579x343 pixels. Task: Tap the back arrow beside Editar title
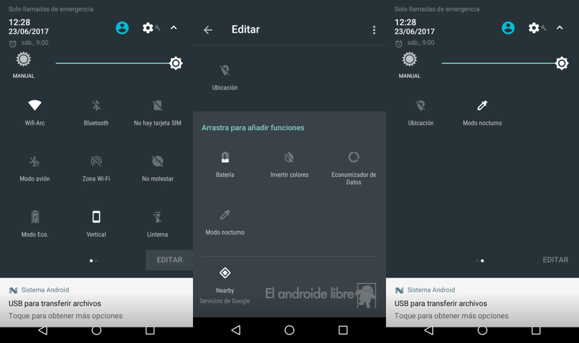tap(208, 30)
